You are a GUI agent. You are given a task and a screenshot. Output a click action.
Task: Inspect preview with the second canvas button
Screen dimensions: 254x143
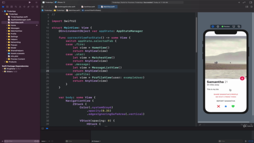tap(218, 27)
